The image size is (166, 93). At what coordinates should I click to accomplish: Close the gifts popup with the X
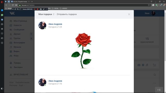tap(129, 14)
